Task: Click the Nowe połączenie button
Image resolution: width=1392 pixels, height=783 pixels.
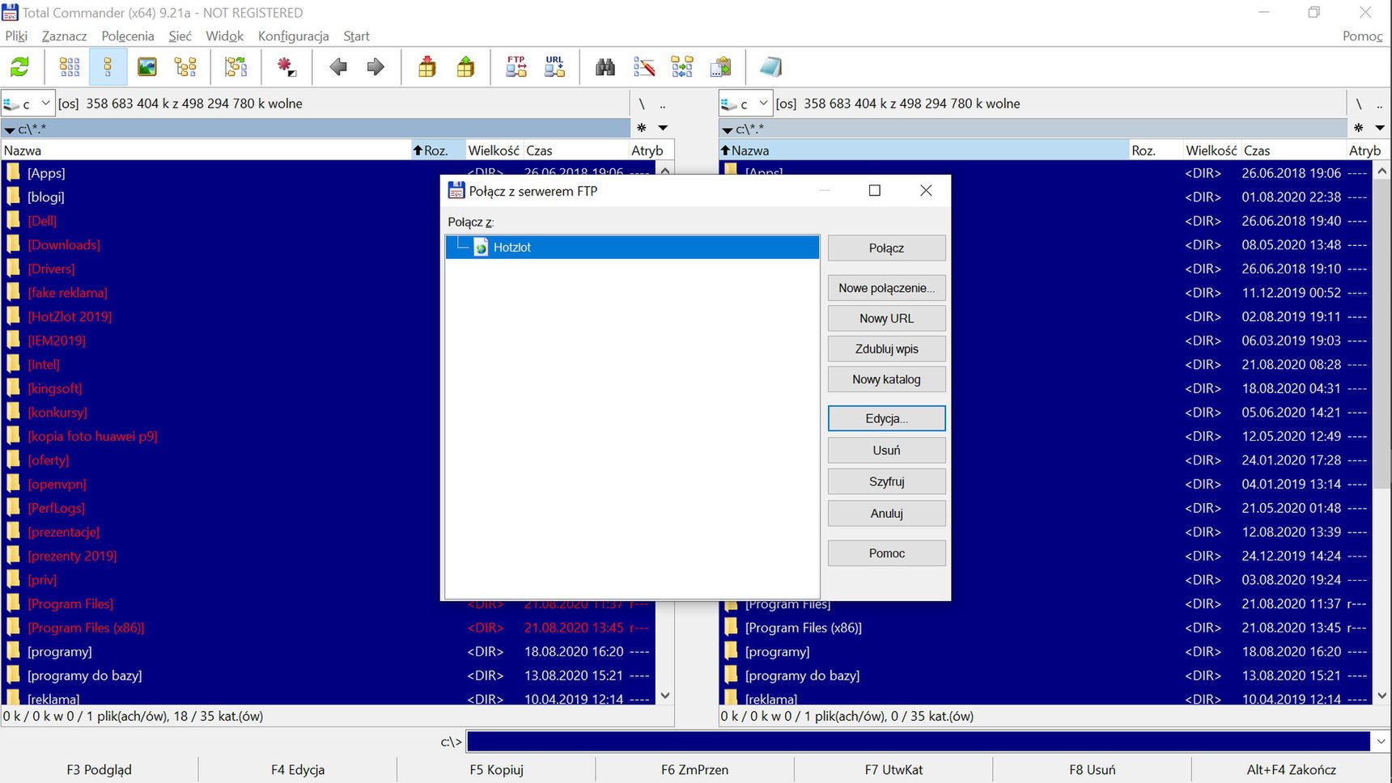Action: pos(886,288)
